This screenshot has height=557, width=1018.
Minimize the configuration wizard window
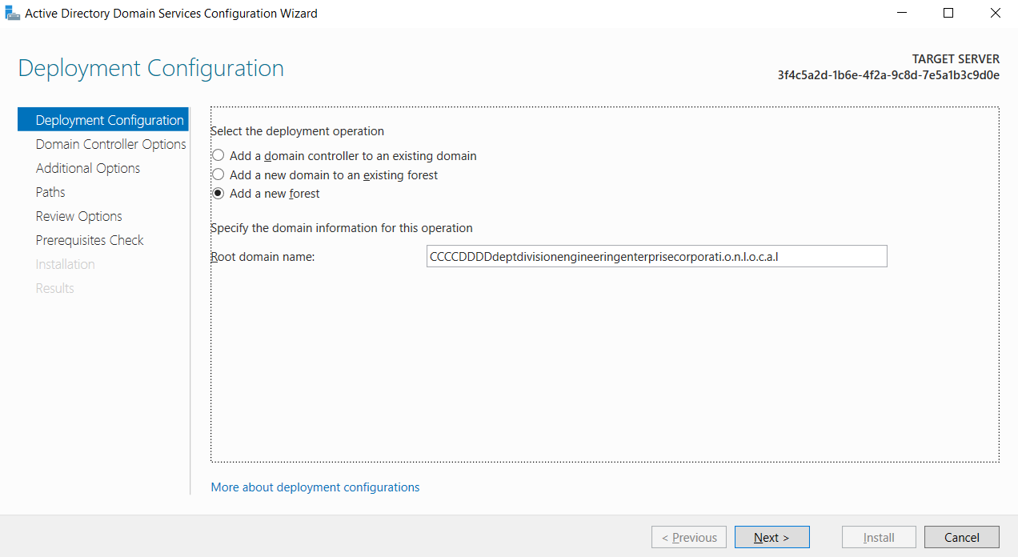coord(902,13)
